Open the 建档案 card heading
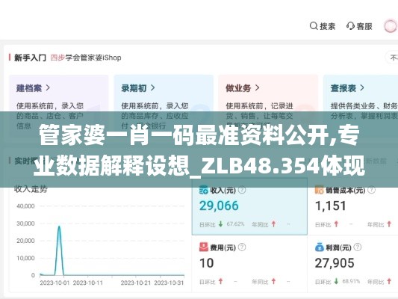Screen dimensions: 398x299 pyautogui.click(x=29, y=88)
